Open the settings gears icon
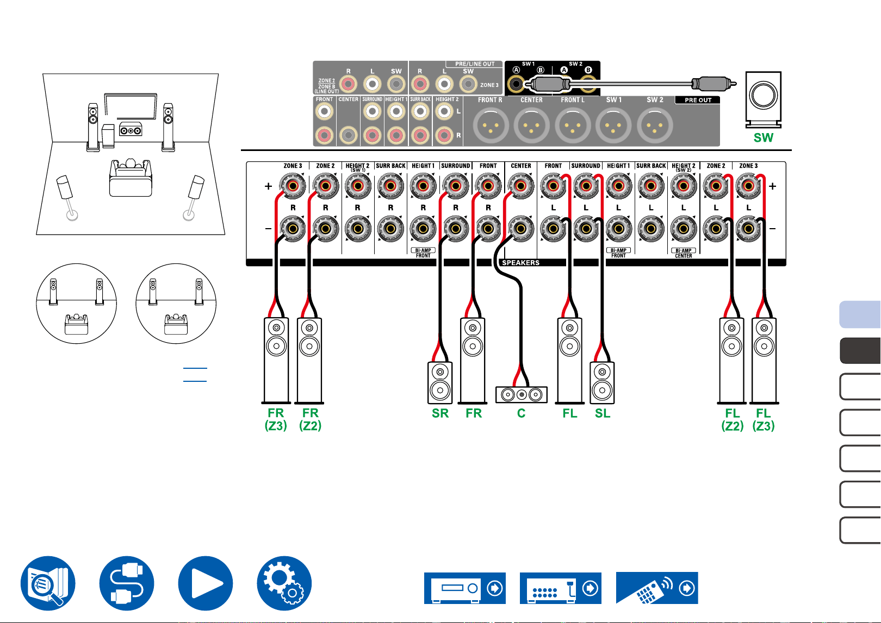The image size is (881, 623). point(284,583)
